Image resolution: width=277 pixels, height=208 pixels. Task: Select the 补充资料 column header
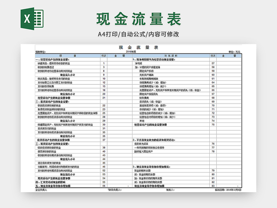[x=171, y=55]
